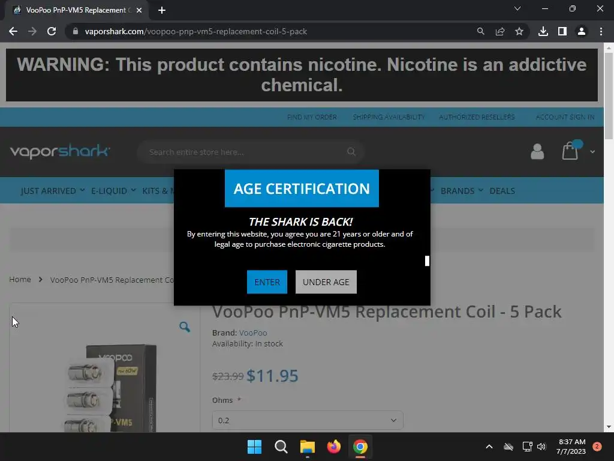The height and width of the screenshot is (461, 614).
Task: Click the page vertical scrollbar thumb
Action: (609, 95)
